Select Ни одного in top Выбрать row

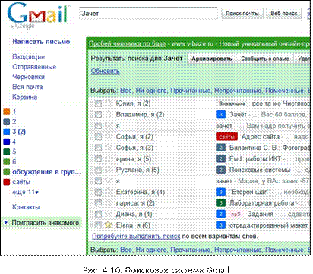tap(151, 91)
